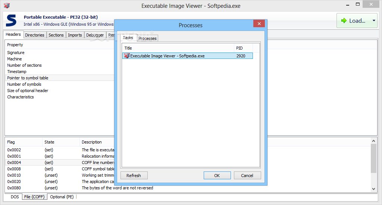Click the blue S logo icon

tap(11, 20)
